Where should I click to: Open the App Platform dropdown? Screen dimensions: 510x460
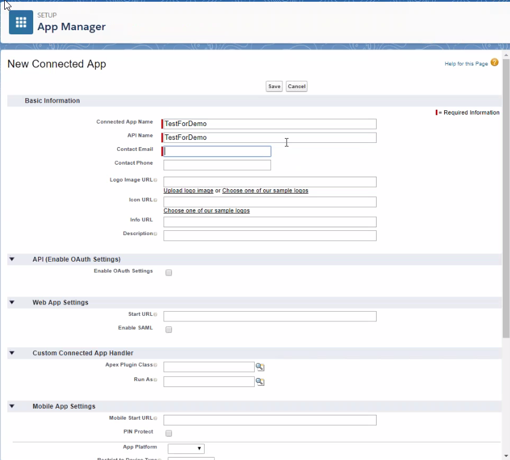(186, 449)
